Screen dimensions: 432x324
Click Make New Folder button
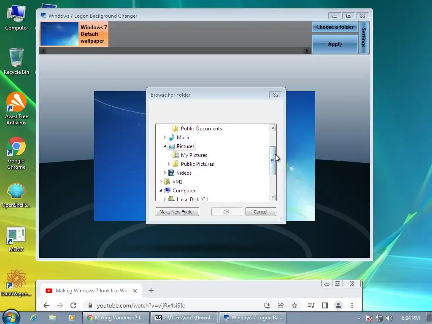pyautogui.click(x=177, y=212)
